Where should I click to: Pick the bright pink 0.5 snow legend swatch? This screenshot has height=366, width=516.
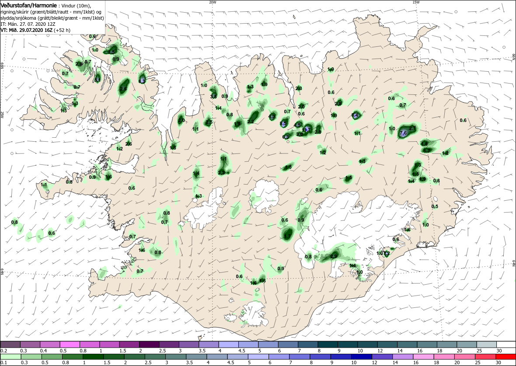(70, 344)
